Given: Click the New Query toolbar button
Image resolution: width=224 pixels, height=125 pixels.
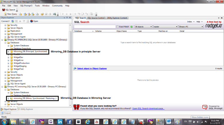Looking at the screenshot, I should click(x=10, y=14).
